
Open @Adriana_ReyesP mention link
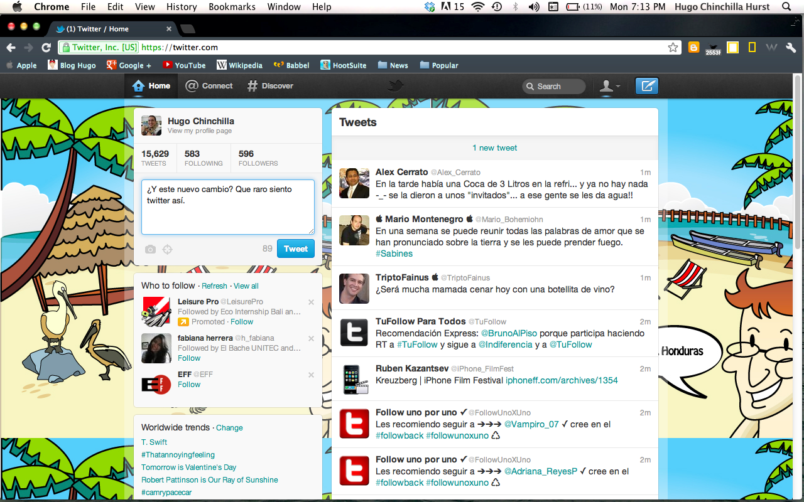[x=541, y=471]
